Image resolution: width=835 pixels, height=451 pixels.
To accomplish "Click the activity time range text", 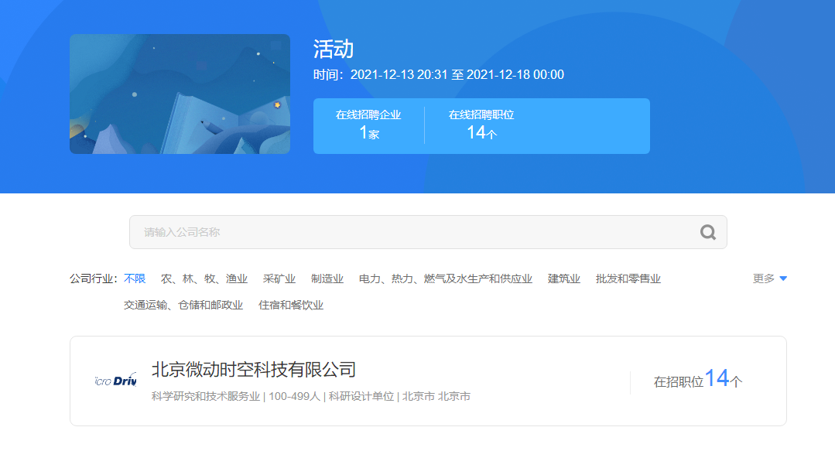I will click(439, 74).
